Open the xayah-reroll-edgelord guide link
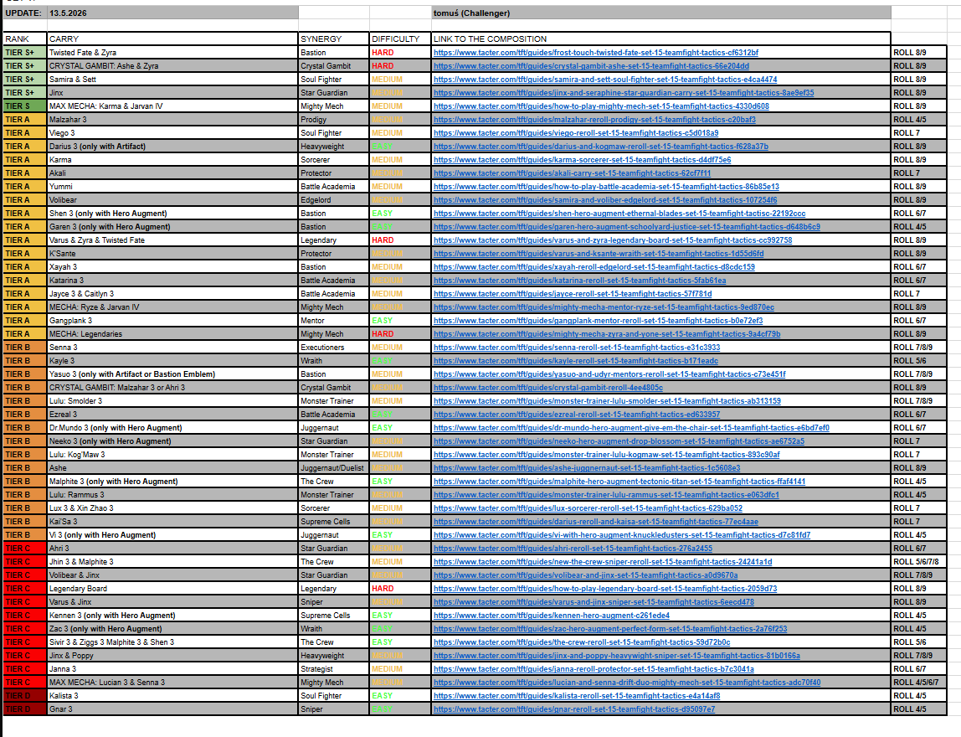This screenshot has width=961, height=737. 594,267
